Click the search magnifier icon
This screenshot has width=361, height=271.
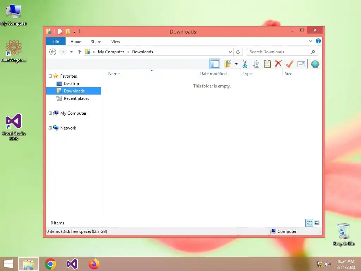tap(313, 52)
